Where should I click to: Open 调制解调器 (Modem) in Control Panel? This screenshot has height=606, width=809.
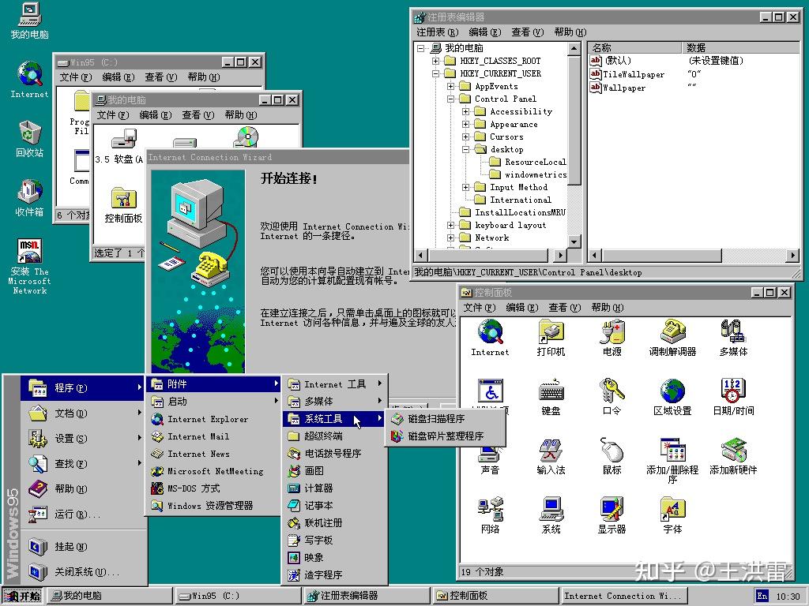pos(672,336)
